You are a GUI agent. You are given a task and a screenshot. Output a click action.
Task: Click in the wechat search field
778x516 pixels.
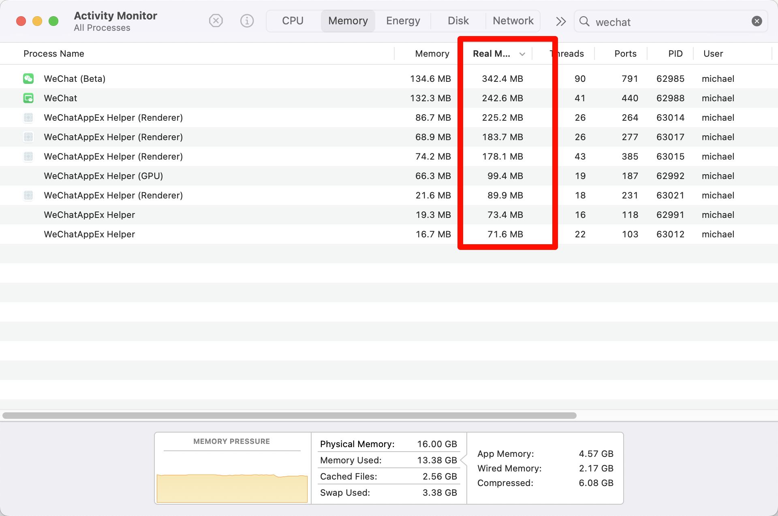(671, 21)
